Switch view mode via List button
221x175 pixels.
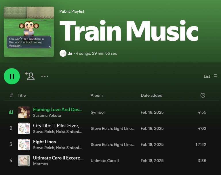(x=210, y=76)
